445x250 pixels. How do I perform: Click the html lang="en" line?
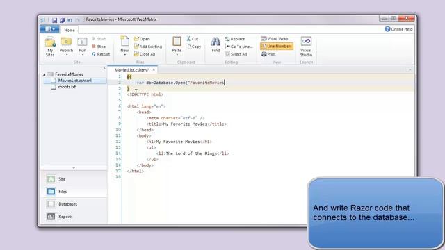click(x=146, y=106)
